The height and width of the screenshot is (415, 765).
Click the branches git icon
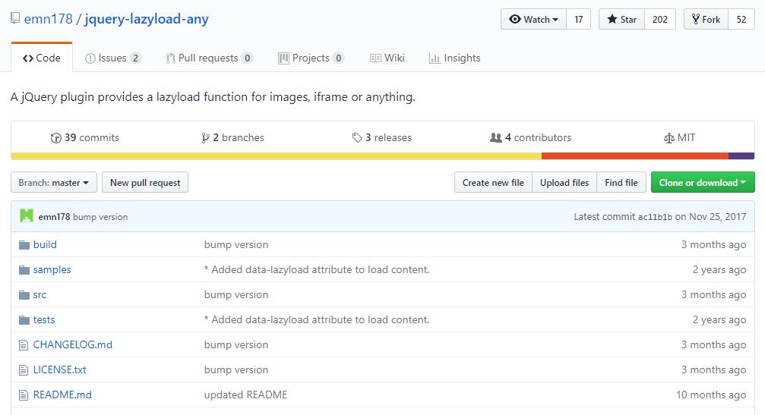pos(205,138)
